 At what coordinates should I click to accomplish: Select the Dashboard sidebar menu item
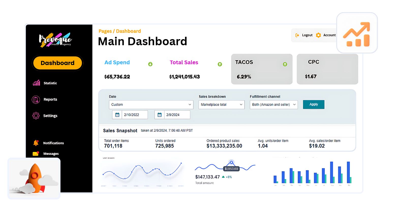(x=57, y=63)
